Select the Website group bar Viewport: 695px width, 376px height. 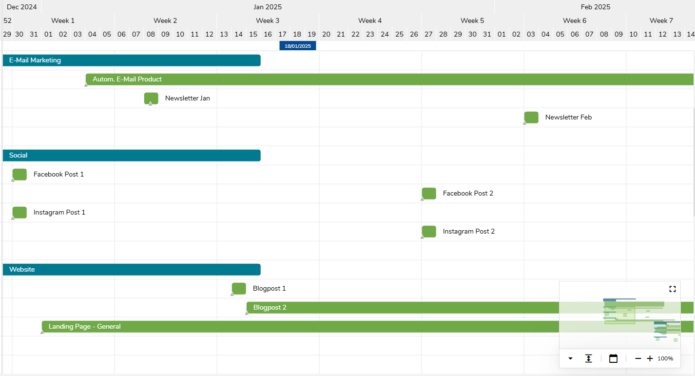pos(132,270)
